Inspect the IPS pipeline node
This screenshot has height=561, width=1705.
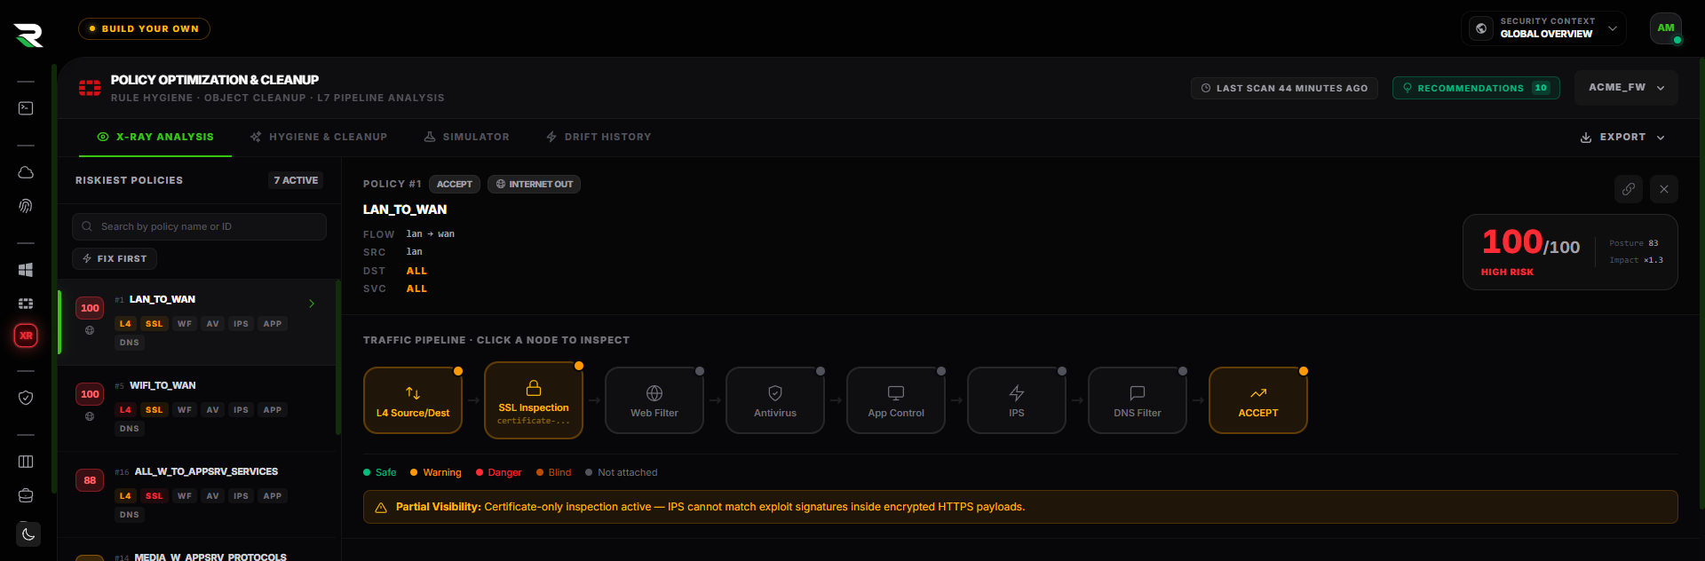coord(1017,400)
